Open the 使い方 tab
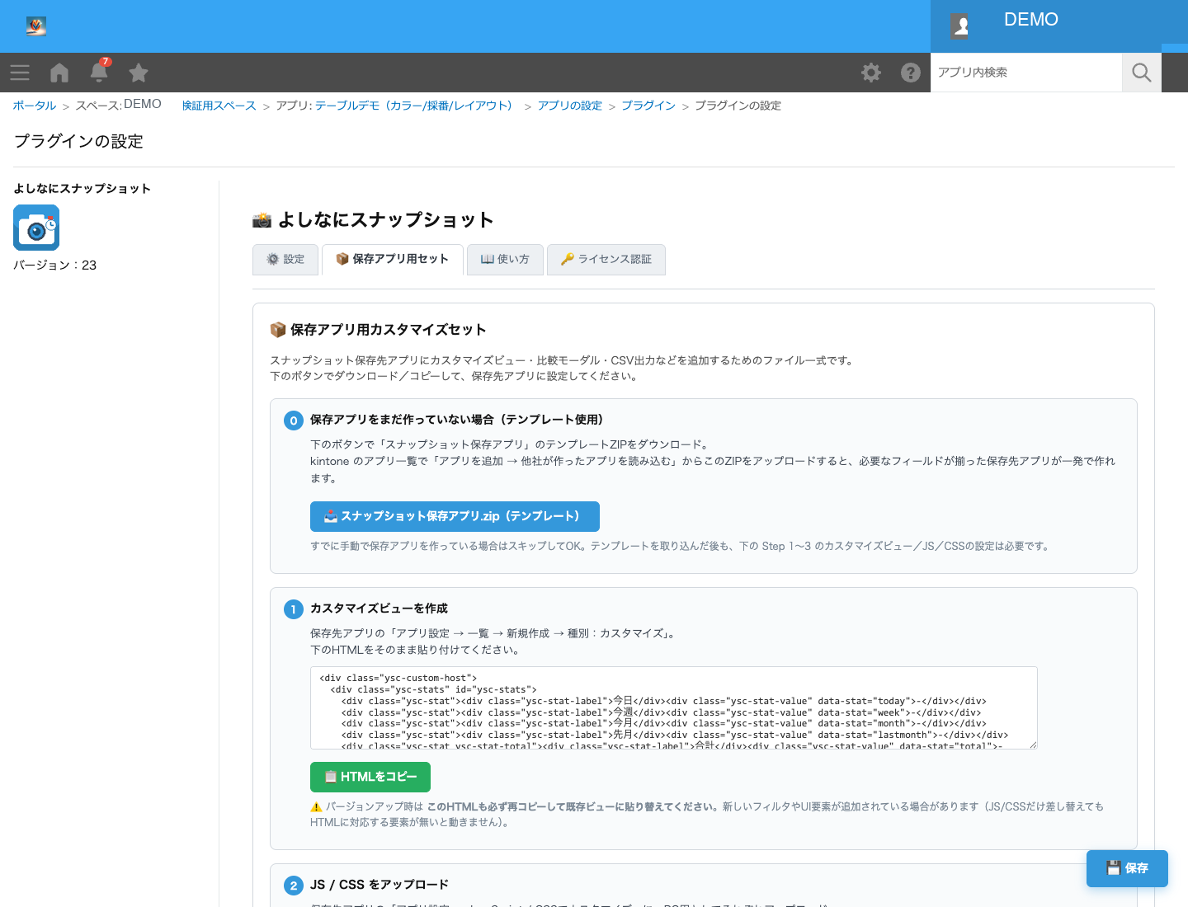Image resolution: width=1188 pixels, height=907 pixels. 505,260
